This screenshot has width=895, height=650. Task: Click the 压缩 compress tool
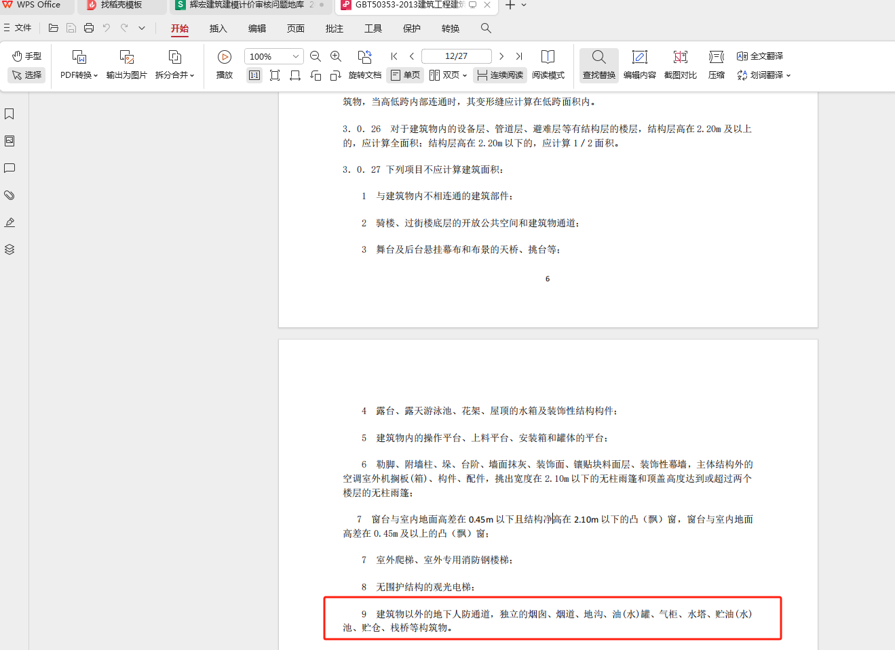(717, 65)
